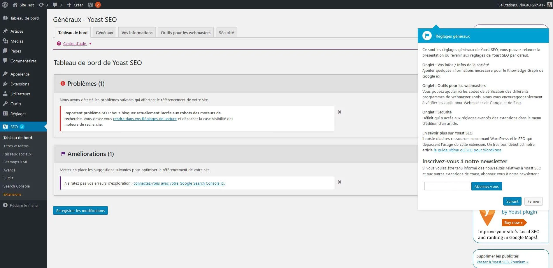Image resolution: width=553 pixels, height=268 pixels.
Task: Dismiss the Search Console exploration notice
Action: coord(340,182)
